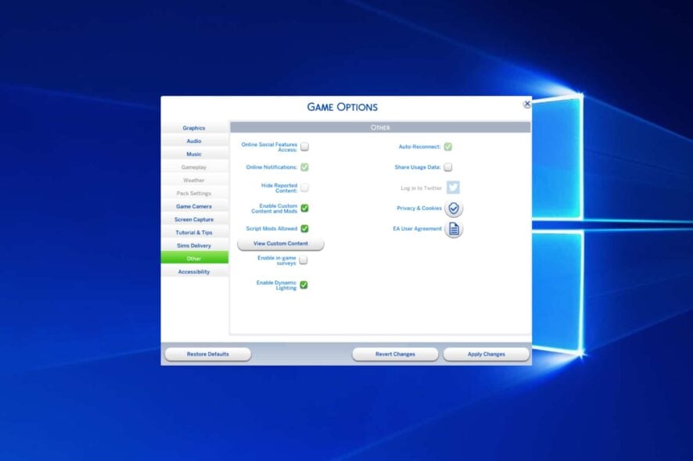Open the Audio settings tab
Viewport: 693px width, 461px height.
(195, 141)
